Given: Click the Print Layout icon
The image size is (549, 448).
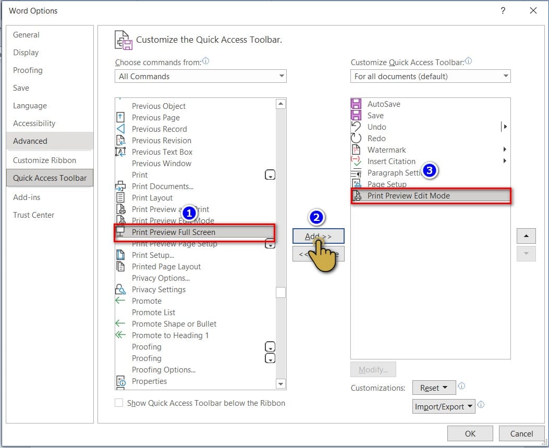Looking at the screenshot, I should point(120,197).
